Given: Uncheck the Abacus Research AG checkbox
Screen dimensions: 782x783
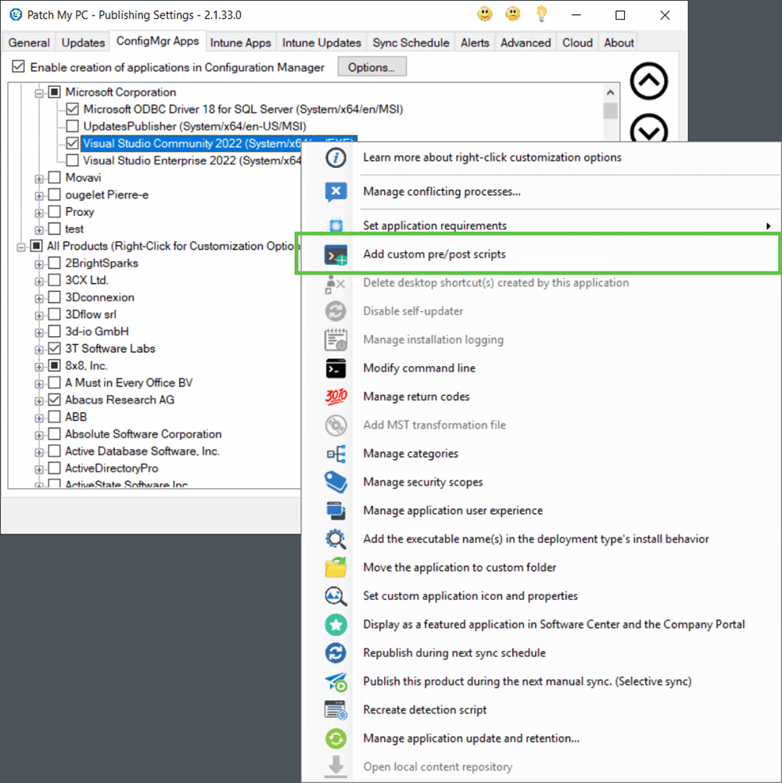Looking at the screenshot, I should coord(55,400).
